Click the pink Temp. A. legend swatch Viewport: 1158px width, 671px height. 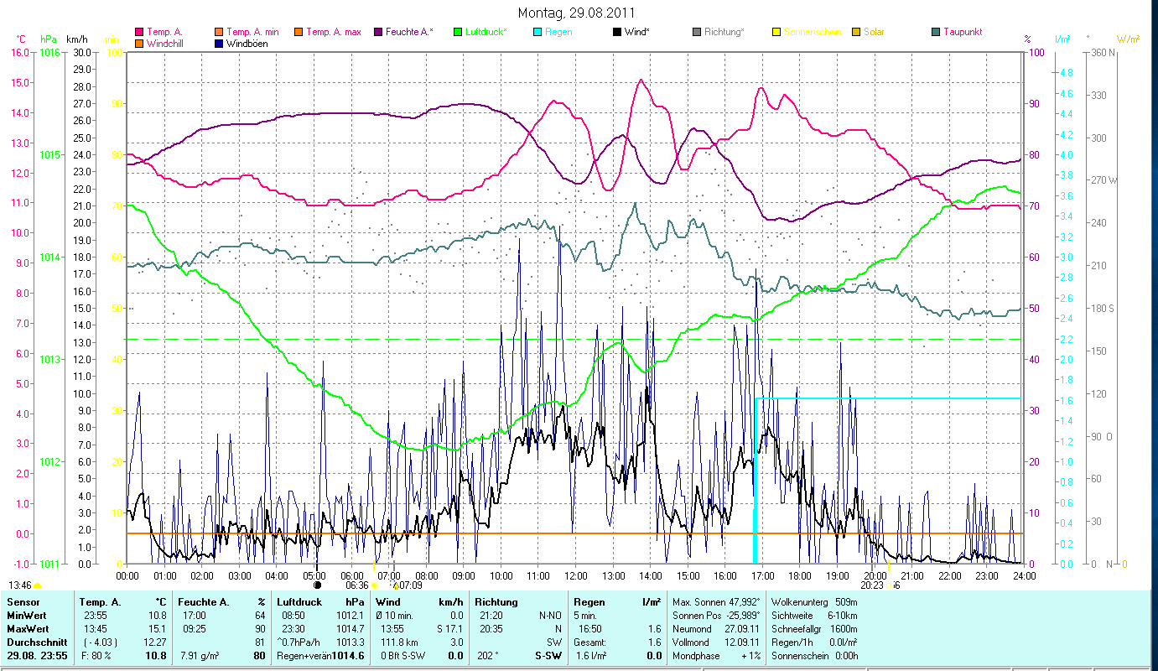pos(139,32)
